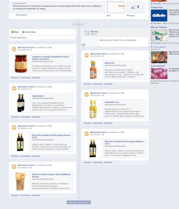Click the Attività recenti panel icon
Screen dimensions: 179x209
tap(86, 32)
